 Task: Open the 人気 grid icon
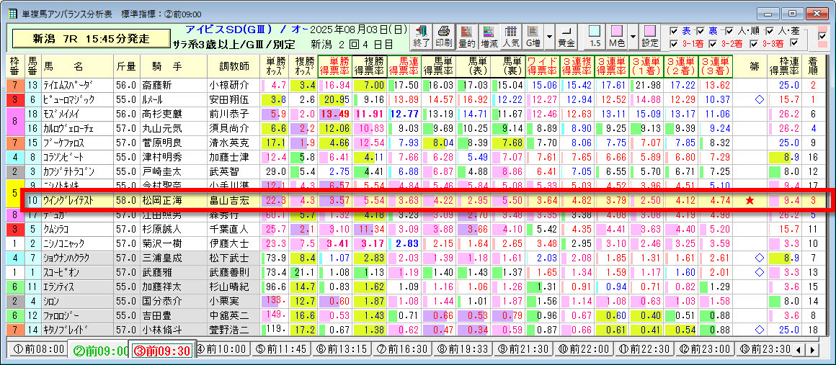pos(510,37)
